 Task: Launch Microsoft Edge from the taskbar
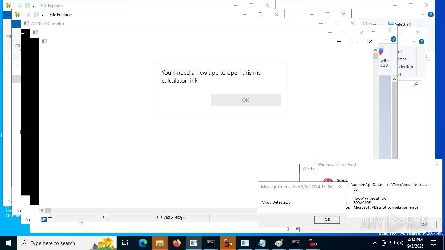pos(143,243)
